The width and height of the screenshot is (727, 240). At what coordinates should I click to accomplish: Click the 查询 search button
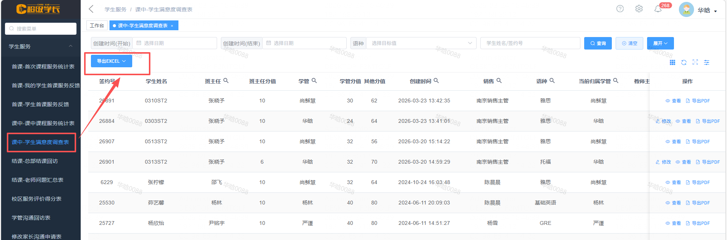[x=597, y=43]
